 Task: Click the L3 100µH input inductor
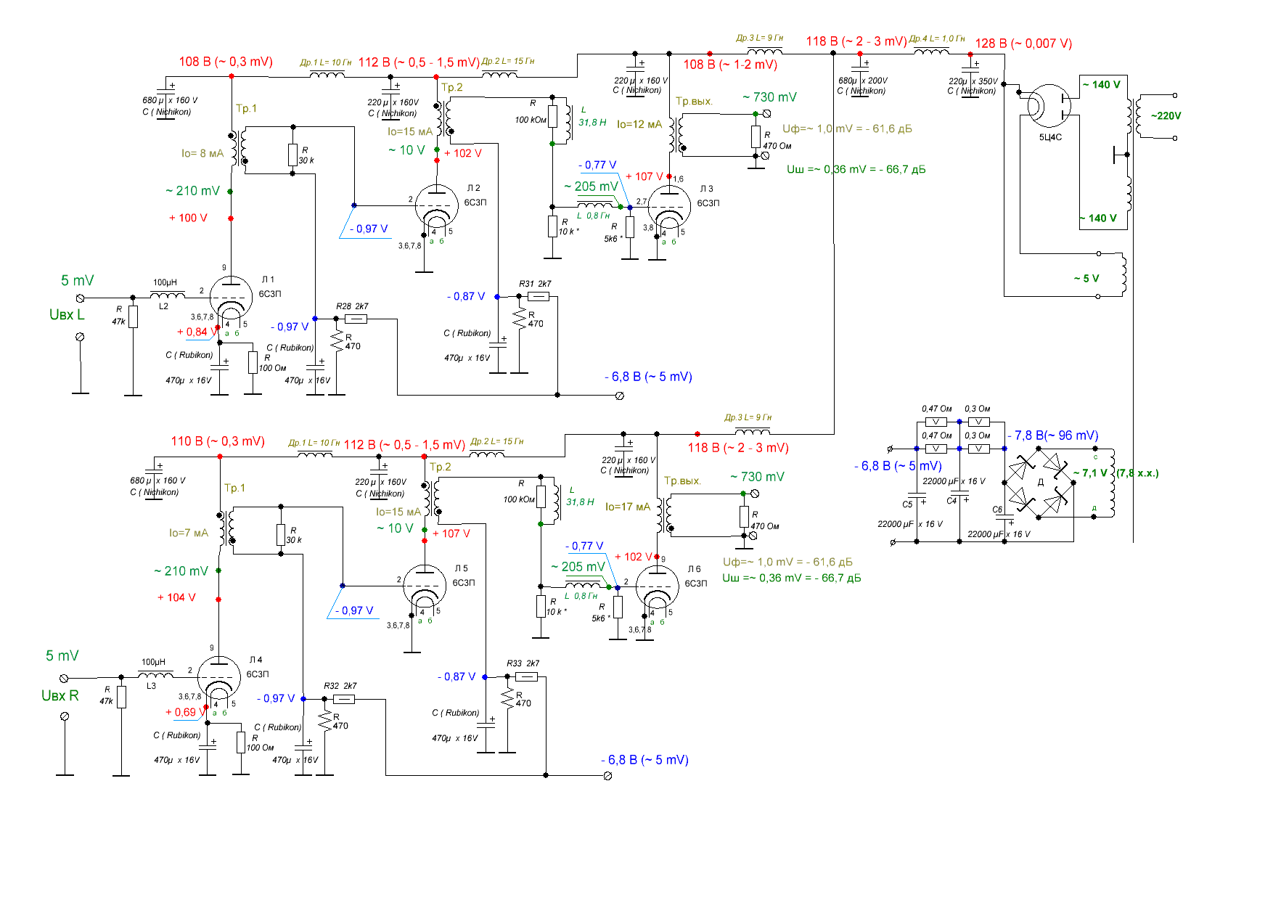tap(155, 675)
